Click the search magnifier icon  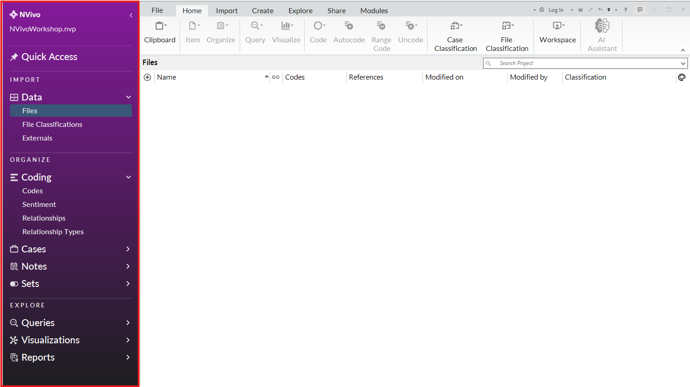coord(489,63)
